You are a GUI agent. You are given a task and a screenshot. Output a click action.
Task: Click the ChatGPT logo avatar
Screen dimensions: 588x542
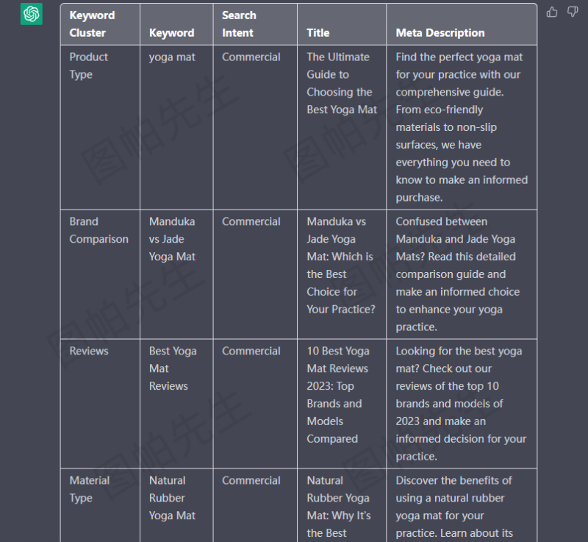pos(32,14)
